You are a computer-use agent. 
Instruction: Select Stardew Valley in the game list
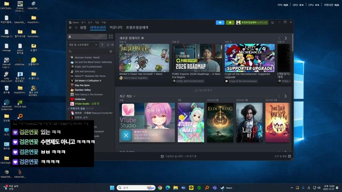click(x=82, y=90)
